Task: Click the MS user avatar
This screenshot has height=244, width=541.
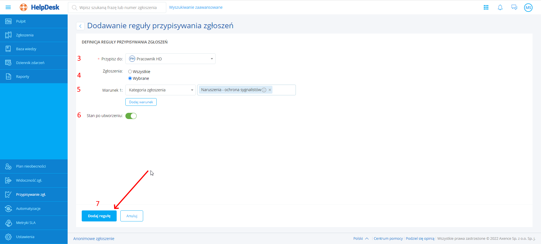Action: (528, 8)
